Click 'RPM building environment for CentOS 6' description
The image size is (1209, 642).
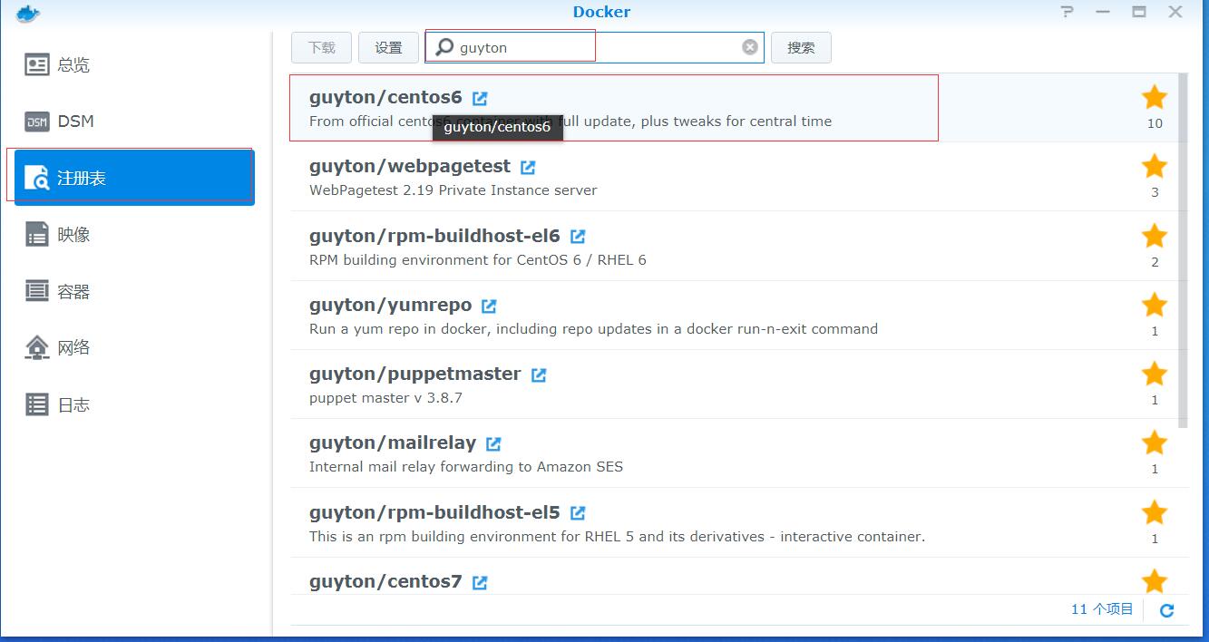click(478, 260)
